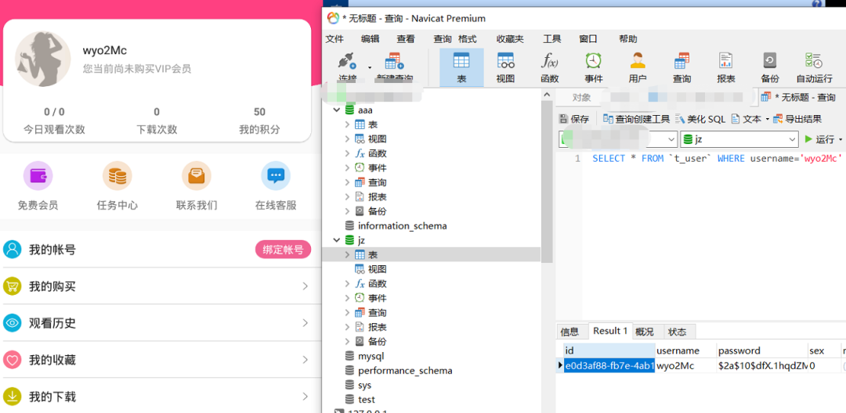Collapse the jz database tree node
The height and width of the screenshot is (413, 846).
tap(337, 240)
